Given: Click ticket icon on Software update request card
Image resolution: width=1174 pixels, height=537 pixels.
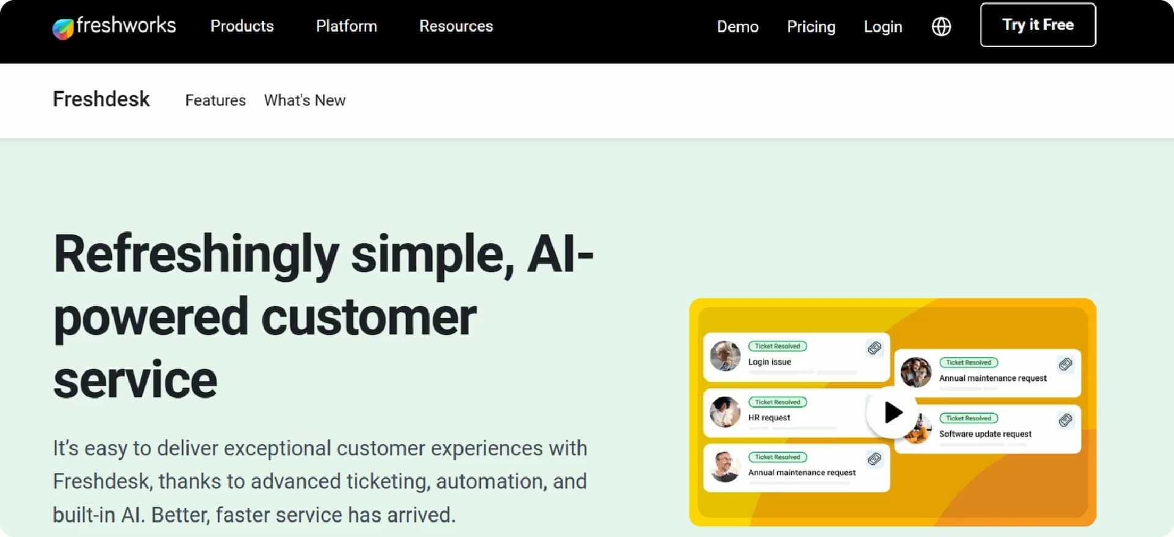Looking at the screenshot, I should point(1065,420).
